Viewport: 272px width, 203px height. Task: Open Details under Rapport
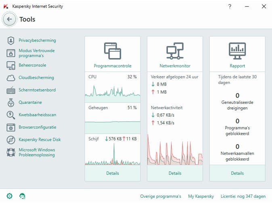coord(237,173)
